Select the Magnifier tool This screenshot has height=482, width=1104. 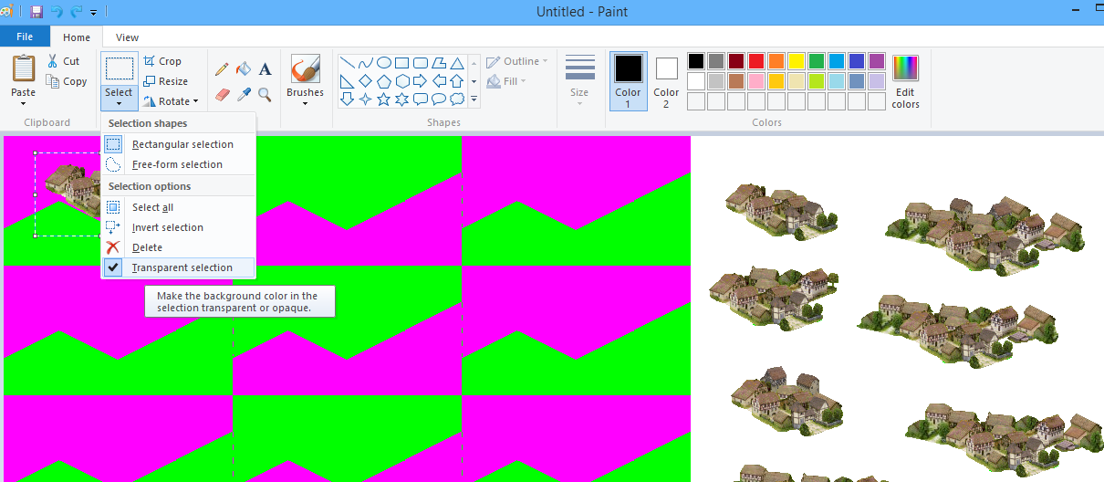(x=266, y=94)
